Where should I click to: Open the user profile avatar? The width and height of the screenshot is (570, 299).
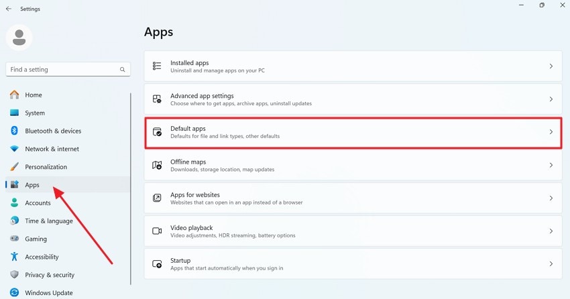[x=19, y=38]
